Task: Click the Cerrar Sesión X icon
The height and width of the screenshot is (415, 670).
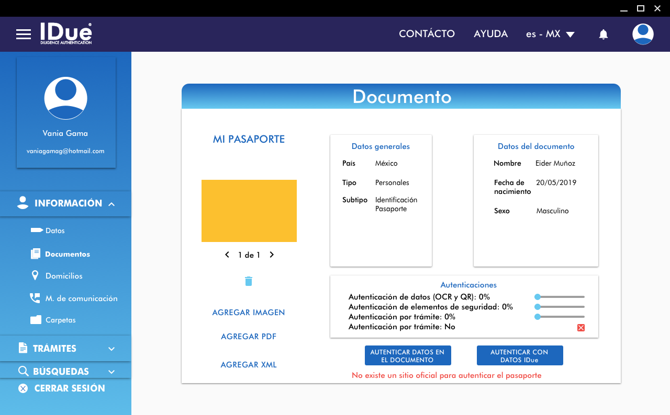Action: (x=23, y=388)
